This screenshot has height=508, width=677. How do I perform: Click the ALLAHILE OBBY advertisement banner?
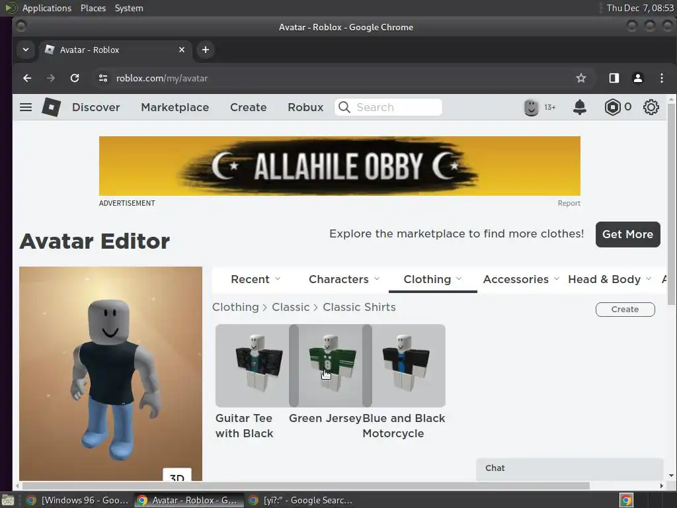point(339,166)
